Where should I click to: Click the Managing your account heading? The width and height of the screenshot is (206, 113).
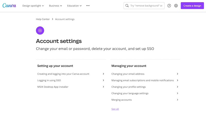click(129, 66)
